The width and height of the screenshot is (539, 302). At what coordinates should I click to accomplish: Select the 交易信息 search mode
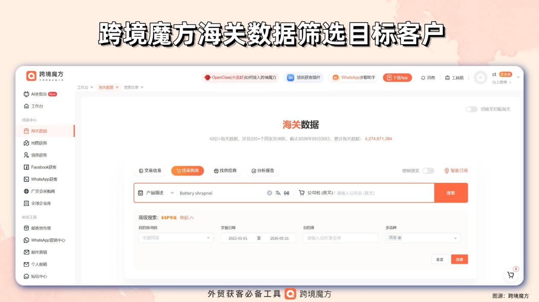150,171
